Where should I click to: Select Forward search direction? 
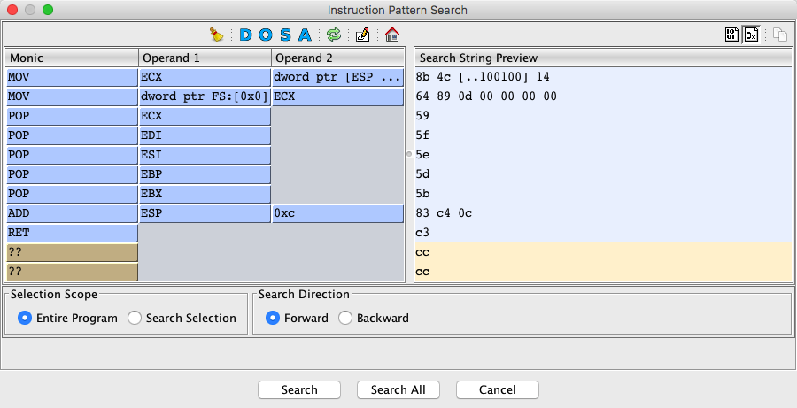tap(273, 318)
